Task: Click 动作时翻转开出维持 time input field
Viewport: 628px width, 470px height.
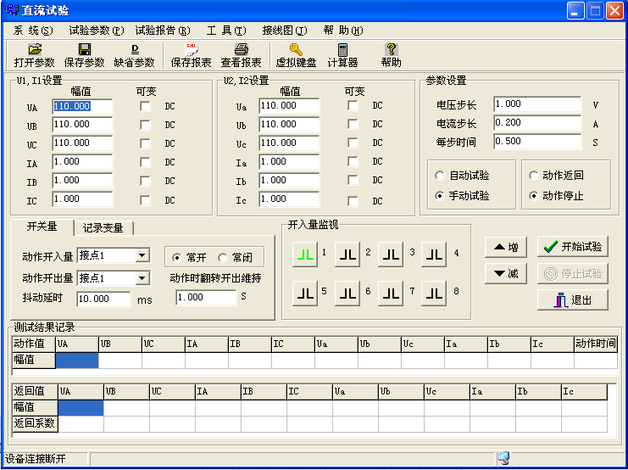Action: [x=206, y=297]
